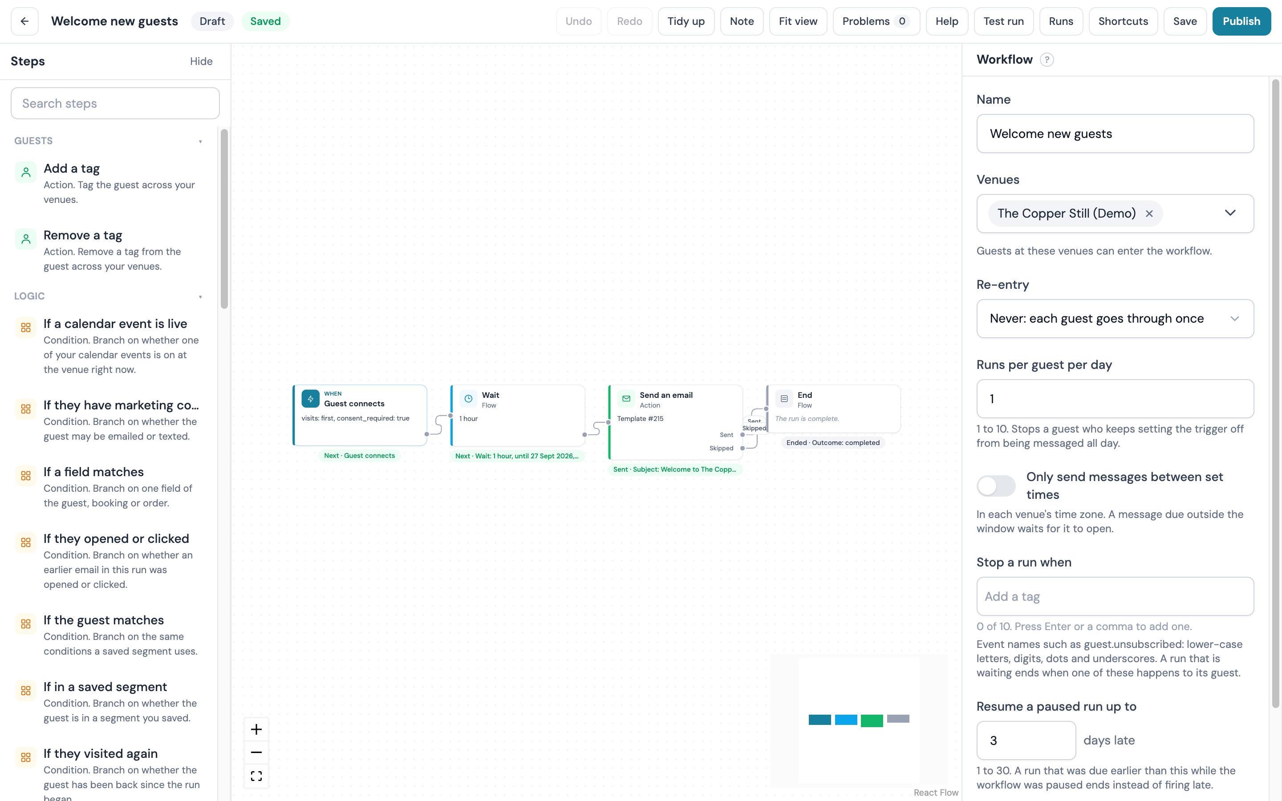
Task: Zoom out on the canvas
Action: pos(256,752)
